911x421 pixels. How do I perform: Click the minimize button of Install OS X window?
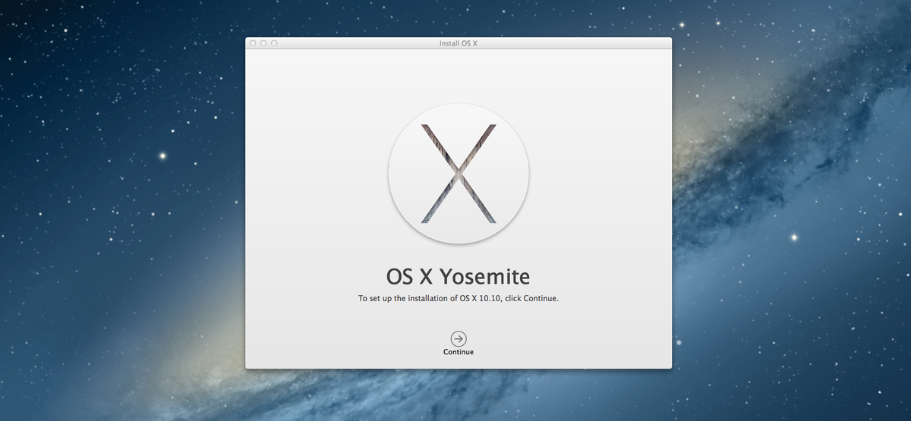pyautogui.click(x=263, y=43)
